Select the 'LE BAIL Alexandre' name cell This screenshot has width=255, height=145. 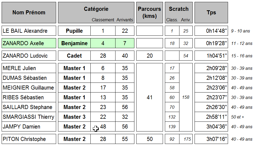coord(29,31)
